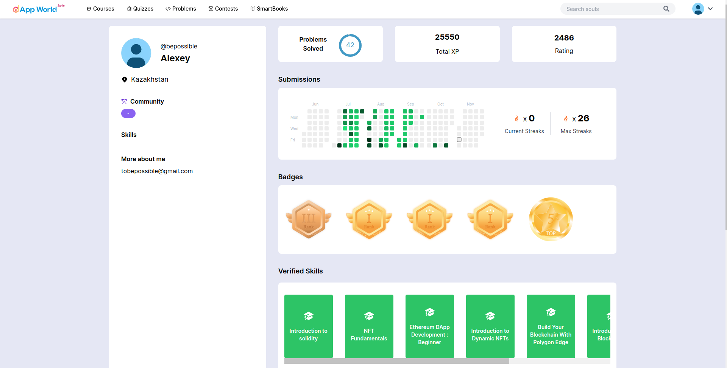727x368 pixels.
Task: Focus the Search souls input field
Action: point(612,9)
